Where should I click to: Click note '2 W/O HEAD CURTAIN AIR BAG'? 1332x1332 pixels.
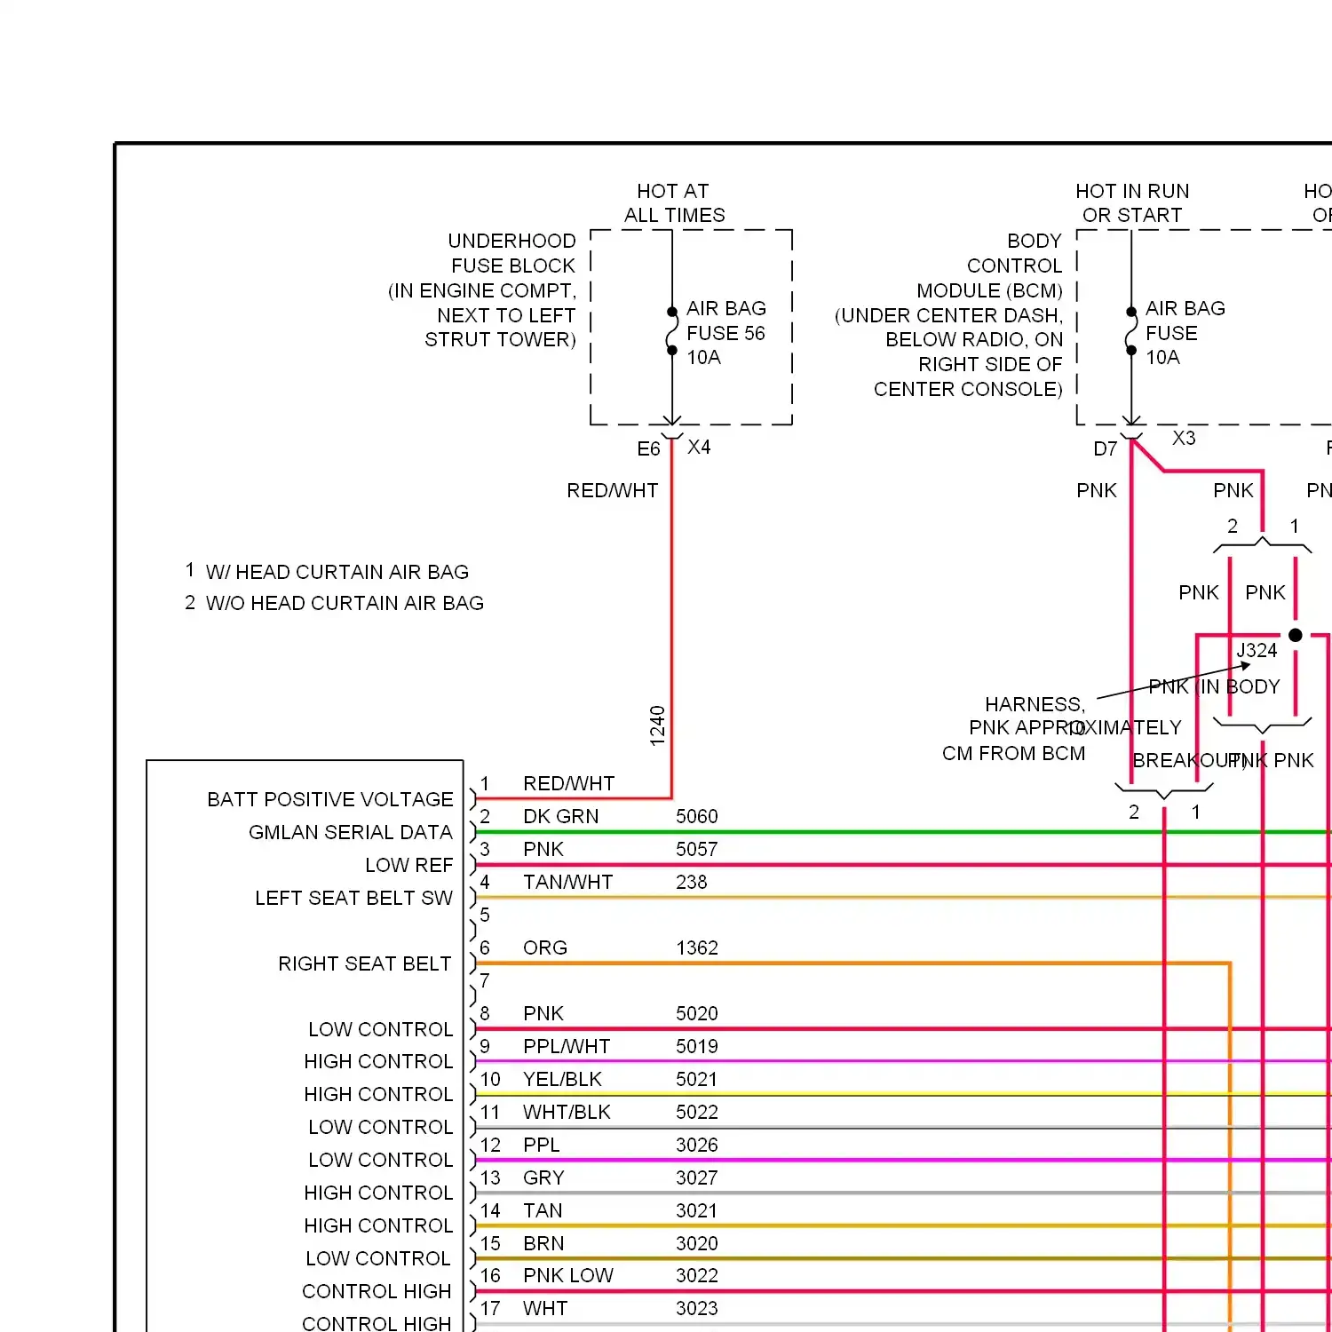pyautogui.click(x=334, y=603)
